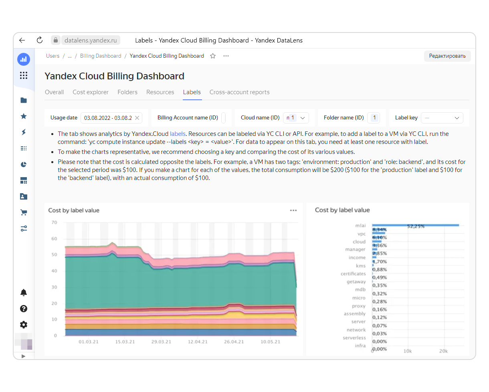
Task: Open Favorites star in sidebar
Action: point(24,116)
